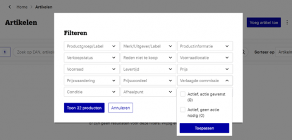292x140 pixels.
Task: Expand the Merk/Uitgever/Label filter
Action: [148, 46]
